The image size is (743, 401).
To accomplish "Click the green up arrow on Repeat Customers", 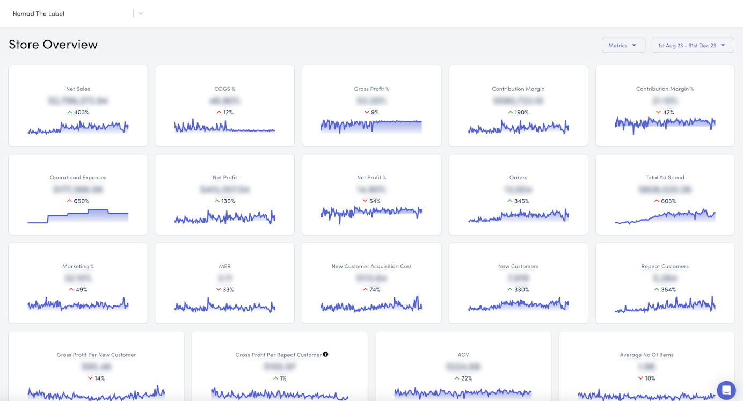I will tap(657, 289).
